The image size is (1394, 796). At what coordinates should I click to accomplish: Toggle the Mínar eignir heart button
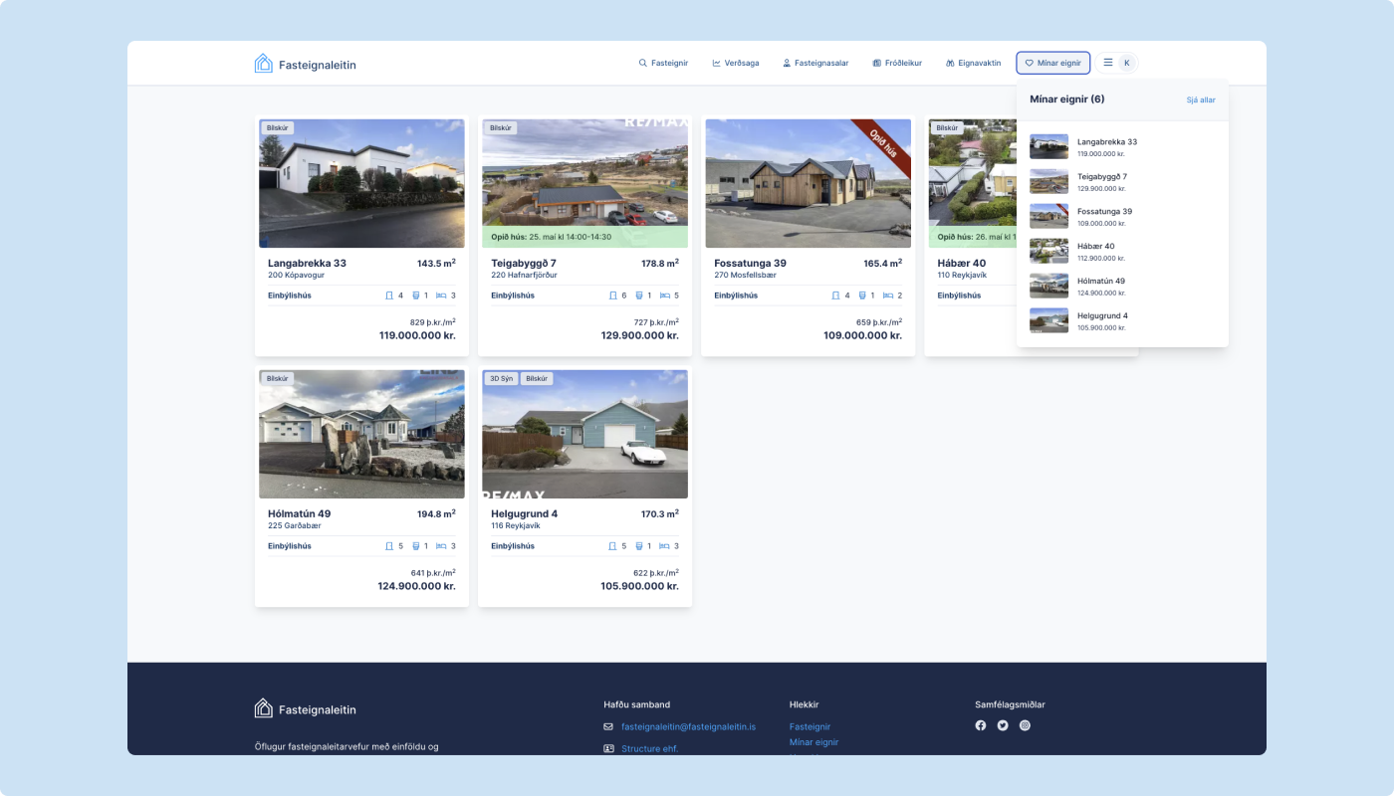pyautogui.click(x=1053, y=63)
